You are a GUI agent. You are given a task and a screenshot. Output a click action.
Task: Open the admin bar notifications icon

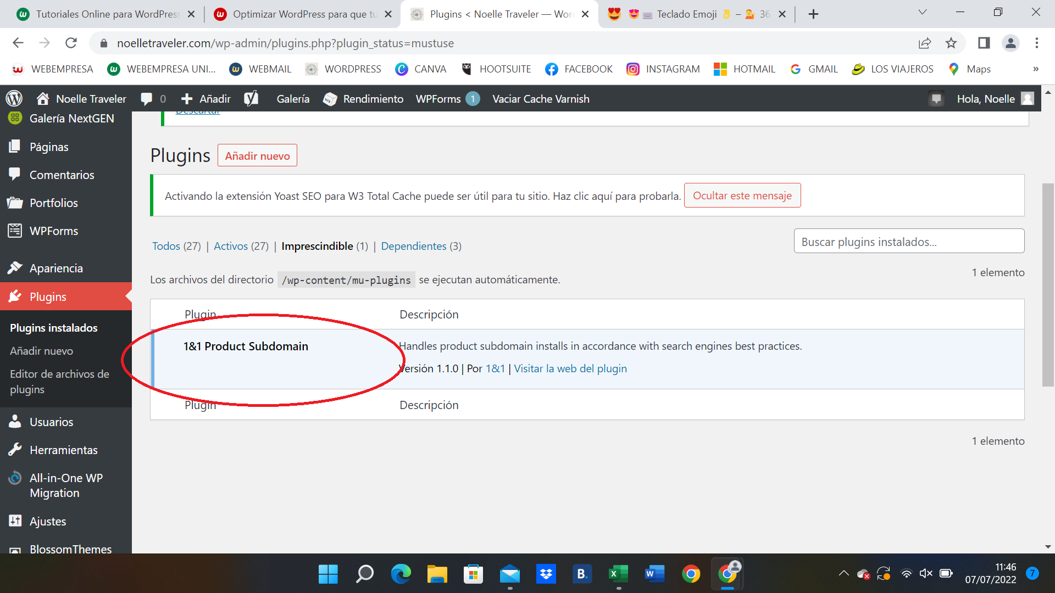[936, 99]
